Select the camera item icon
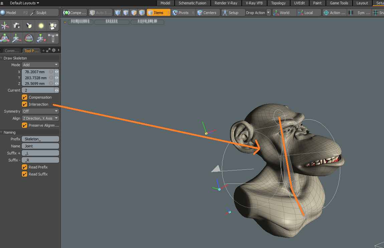 point(17,26)
